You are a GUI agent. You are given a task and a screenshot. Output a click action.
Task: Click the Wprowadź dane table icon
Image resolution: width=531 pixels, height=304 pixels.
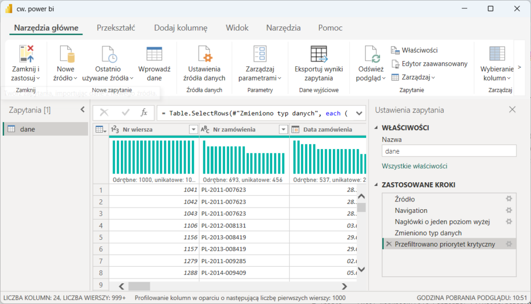point(155,54)
